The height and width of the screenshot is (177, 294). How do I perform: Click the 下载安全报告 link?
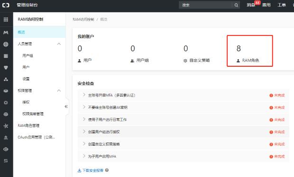93,170
